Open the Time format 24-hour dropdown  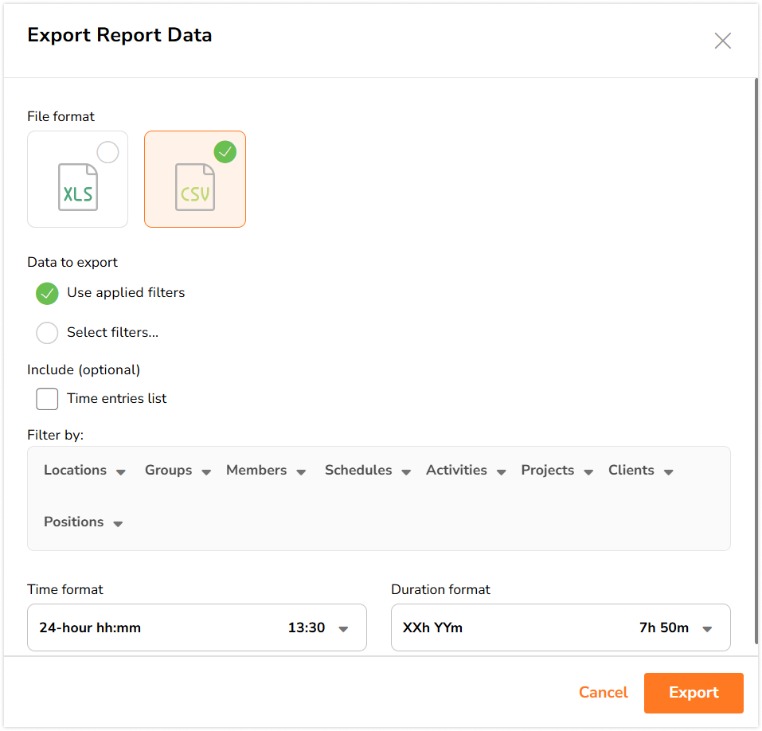(x=197, y=627)
